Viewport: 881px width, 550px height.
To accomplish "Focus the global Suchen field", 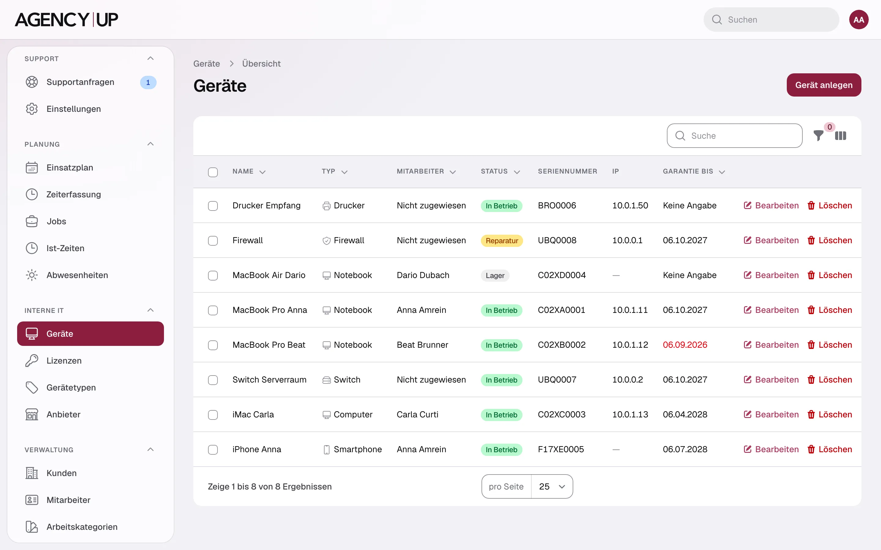I will coord(771,20).
